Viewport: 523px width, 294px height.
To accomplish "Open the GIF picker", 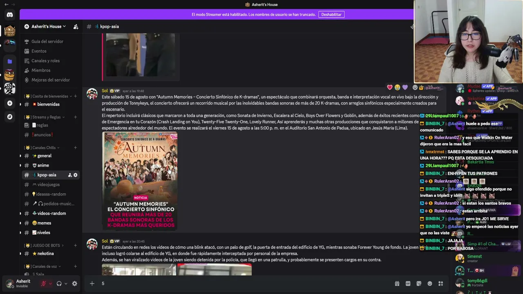I will [x=408, y=284].
